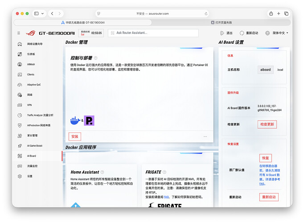Open Adaptive QoE in the sidebar
Viewport: 304px width, 223px height.
pos(34,85)
